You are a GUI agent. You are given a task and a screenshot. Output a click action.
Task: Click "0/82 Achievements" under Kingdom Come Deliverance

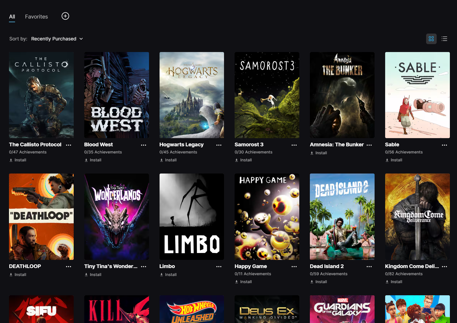pos(404,274)
